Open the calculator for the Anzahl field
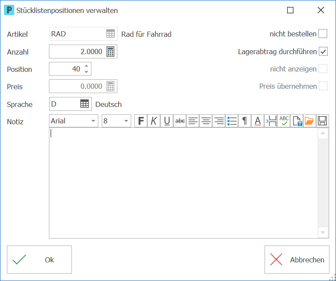Image resolution: width=336 pixels, height=281 pixels. click(x=110, y=52)
